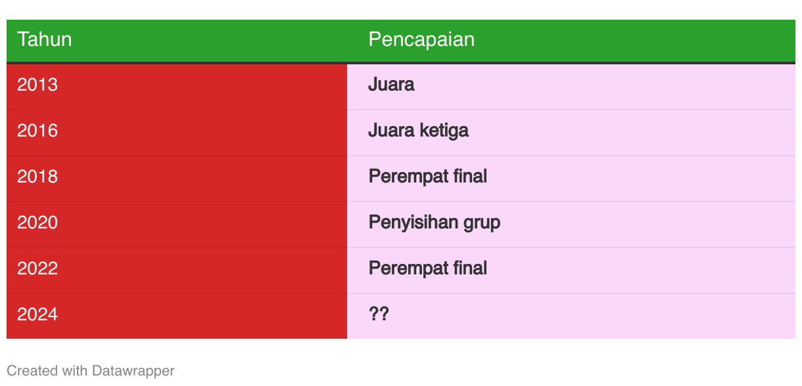Click the Juara achievement for 2013
This screenshot has height=386, width=802.
tap(571, 87)
